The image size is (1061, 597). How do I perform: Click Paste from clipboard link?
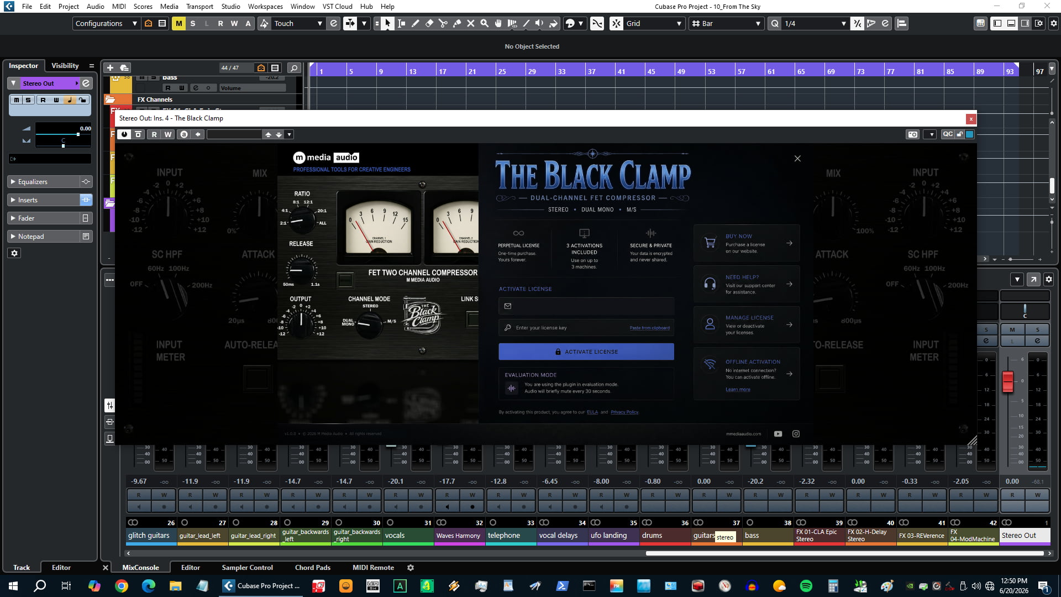pos(649,328)
